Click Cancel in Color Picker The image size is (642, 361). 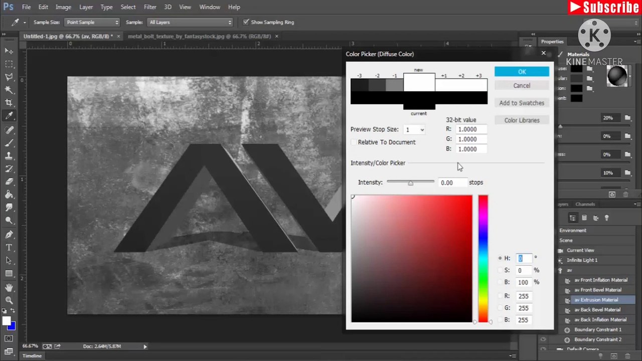(522, 86)
